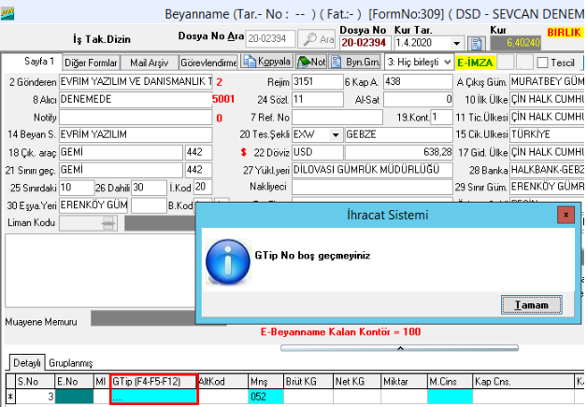Open the Görevlendirme tab
587x407 pixels.
208,63
